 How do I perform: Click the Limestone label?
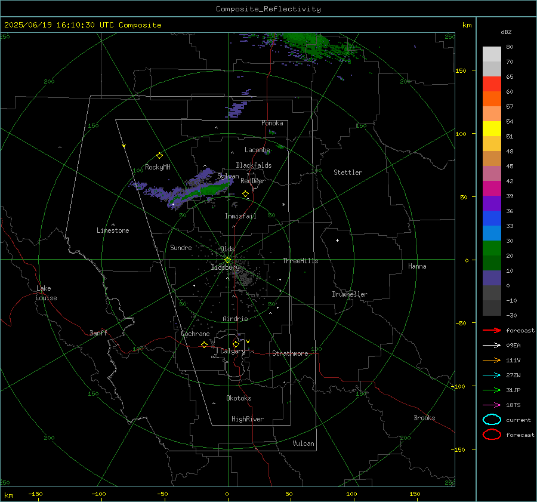click(113, 230)
